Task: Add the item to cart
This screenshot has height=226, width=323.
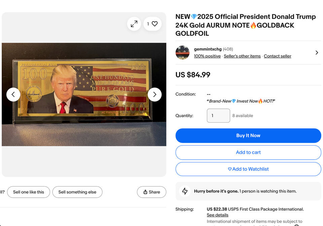Action: 248,152
